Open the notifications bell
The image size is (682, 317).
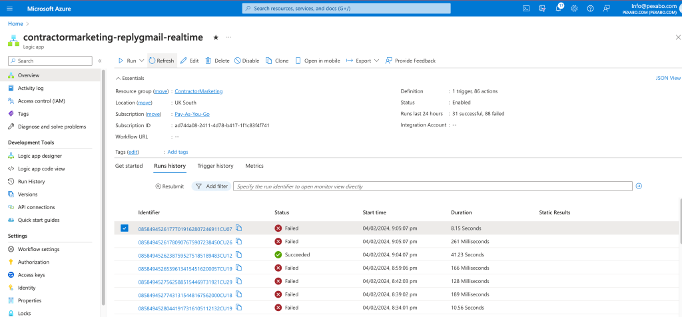coord(559,8)
